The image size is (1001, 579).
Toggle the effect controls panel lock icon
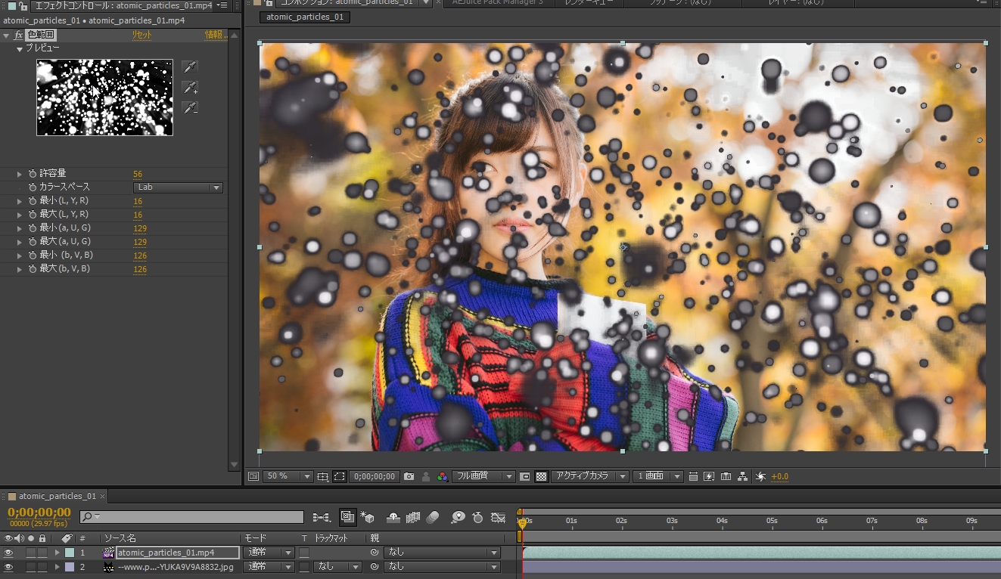(x=23, y=5)
